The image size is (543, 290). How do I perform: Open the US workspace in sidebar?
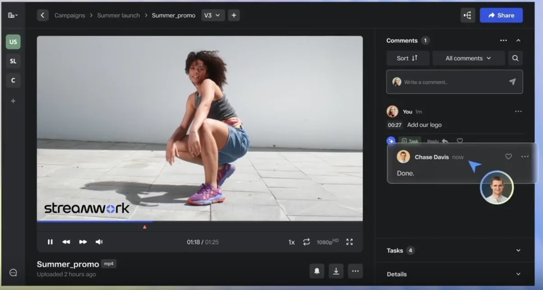pyautogui.click(x=13, y=42)
